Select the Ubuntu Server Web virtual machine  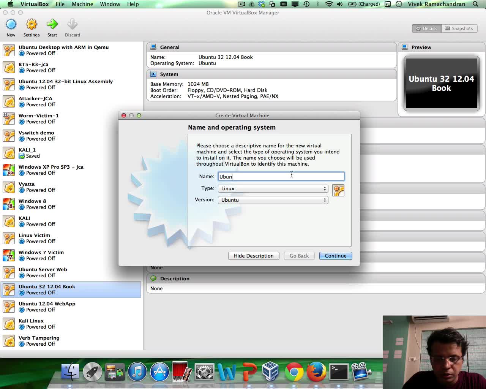tap(71, 272)
